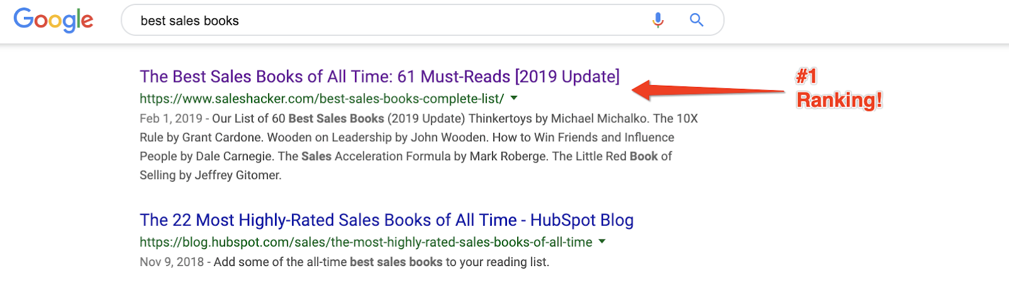The width and height of the screenshot is (1009, 285).
Task: Click the Google logo
Action: pos(54,20)
